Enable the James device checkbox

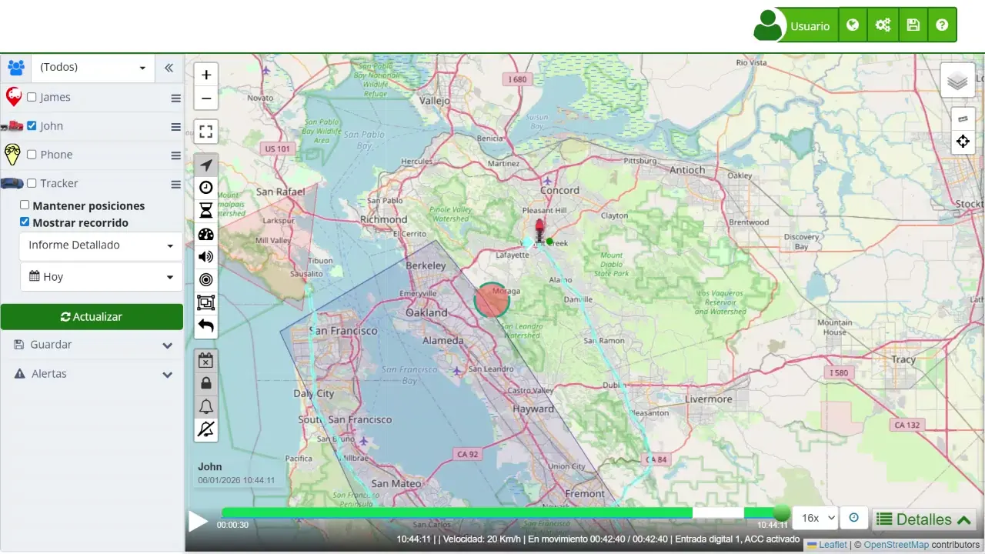point(32,97)
